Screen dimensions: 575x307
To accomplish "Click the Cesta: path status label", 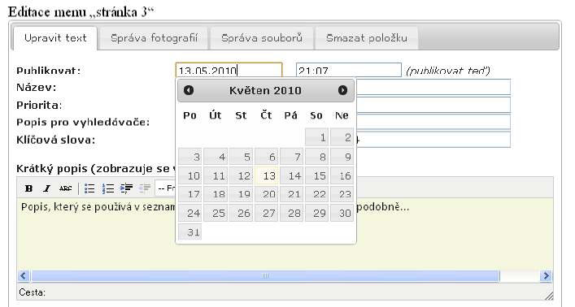I will (x=33, y=292).
